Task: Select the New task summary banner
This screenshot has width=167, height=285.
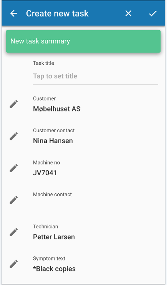Action: [83, 41]
